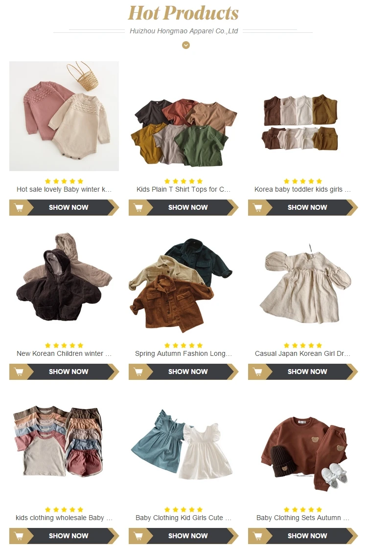Open the 'Hot sale lovely Baby winter k...' title link
Screen dimensions: 367x549
(64, 189)
